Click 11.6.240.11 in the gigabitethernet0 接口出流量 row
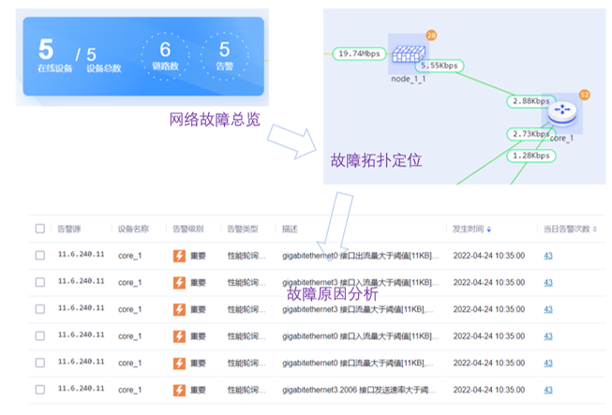 (x=82, y=254)
